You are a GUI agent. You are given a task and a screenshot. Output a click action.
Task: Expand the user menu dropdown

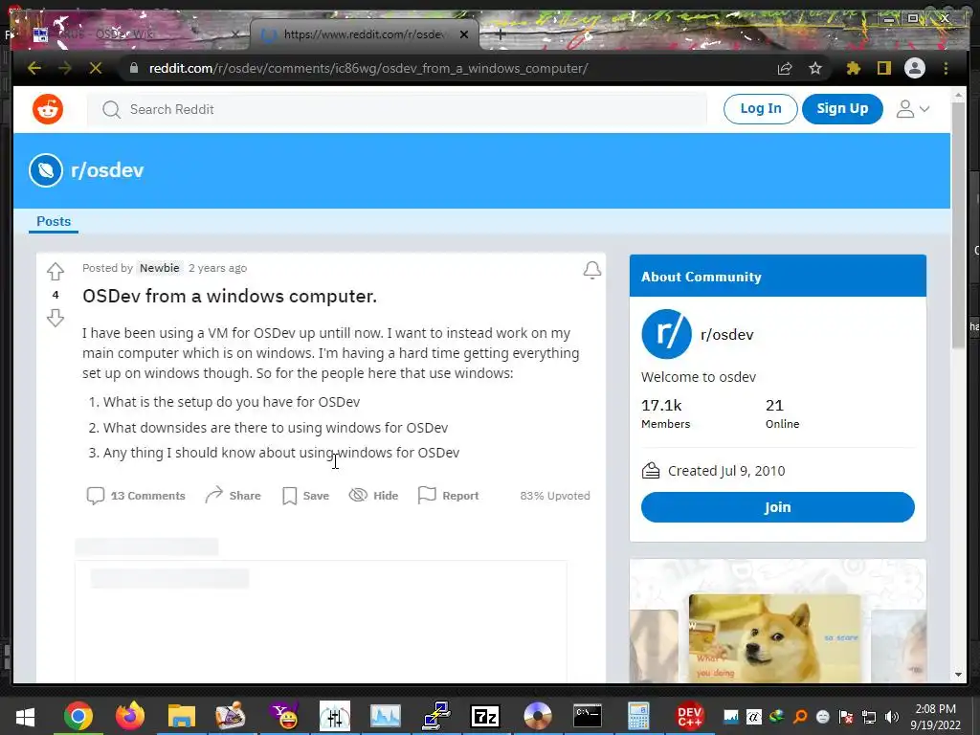coord(912,109)
